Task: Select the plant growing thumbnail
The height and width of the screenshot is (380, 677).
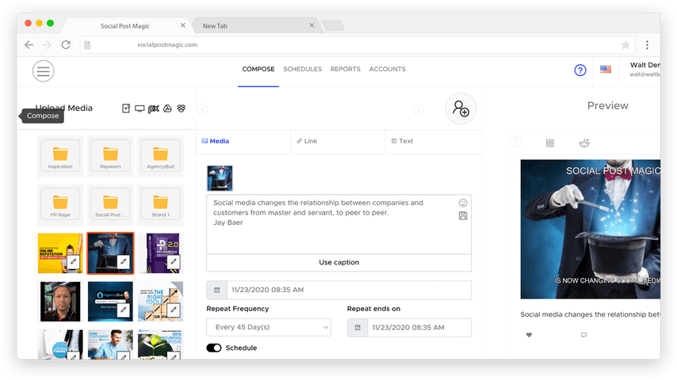Action: [x=160, y=345]
